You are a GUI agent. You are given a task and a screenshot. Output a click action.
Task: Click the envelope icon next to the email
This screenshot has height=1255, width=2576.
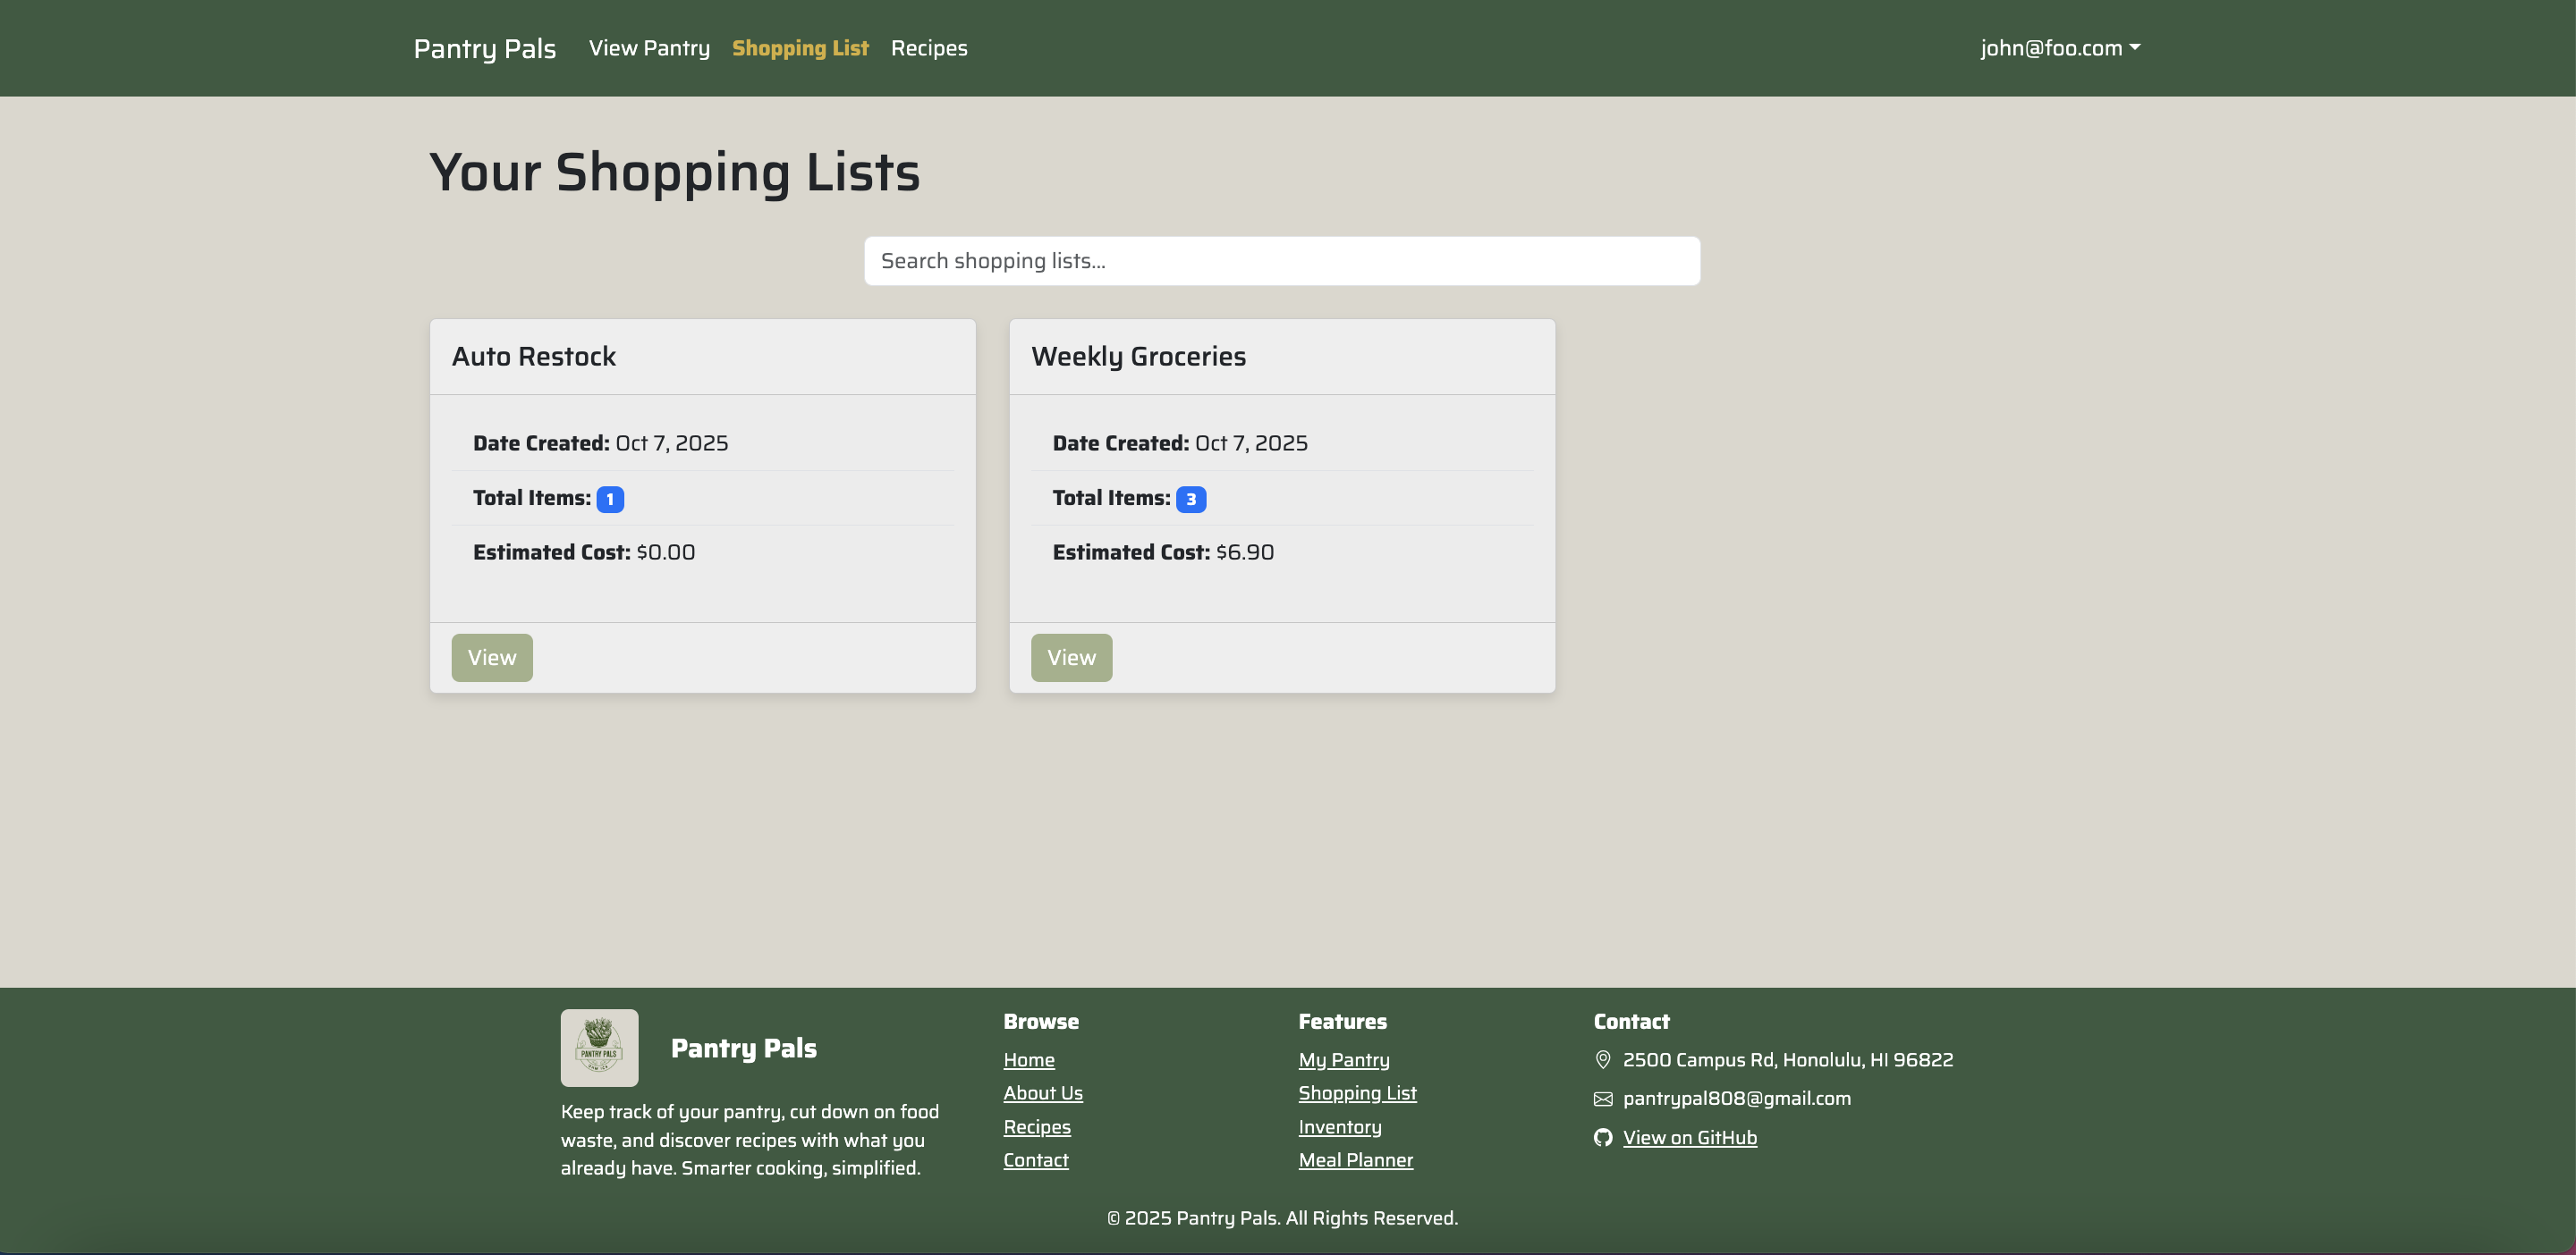point(1602,1098)
